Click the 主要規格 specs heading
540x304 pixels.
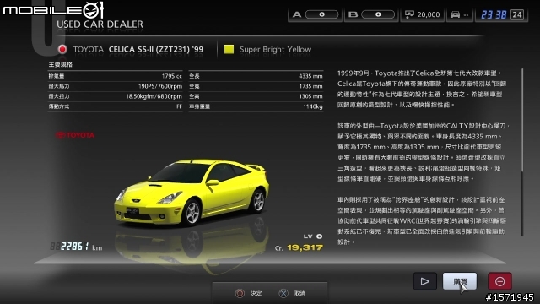tap(60, 64)
